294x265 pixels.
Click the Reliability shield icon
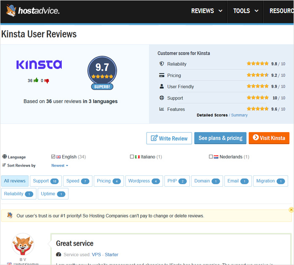(162, 64)
